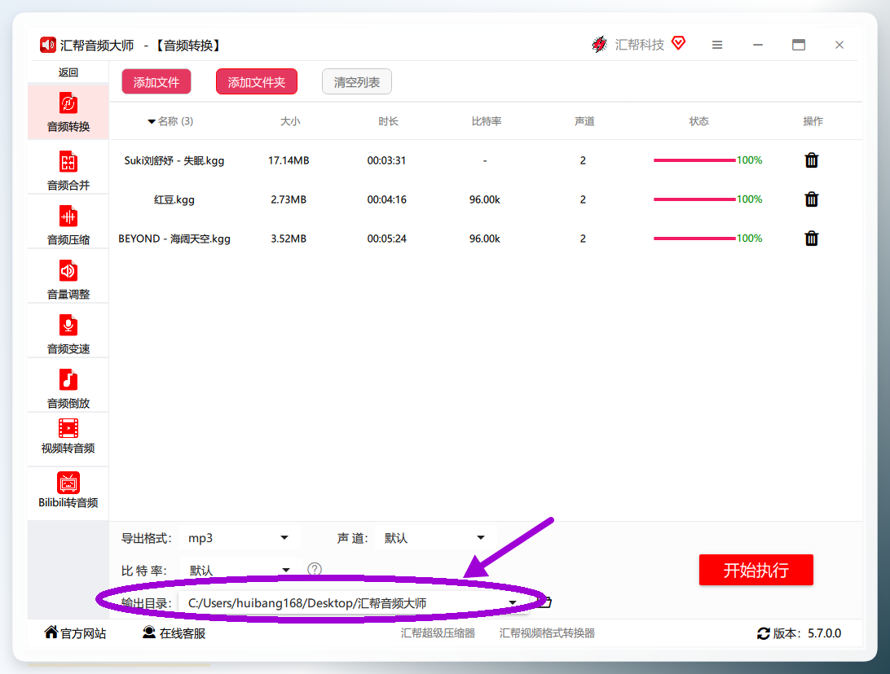The width and height of the screenshot is (890, 674).
Task: Expand the 导出格式 mp3 dropdown
Action: point(238,538)
